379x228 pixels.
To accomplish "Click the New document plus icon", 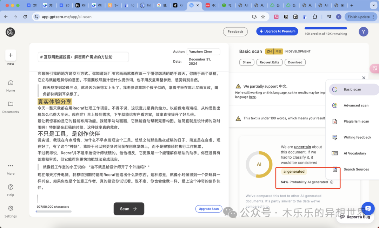I will (11, 55).
